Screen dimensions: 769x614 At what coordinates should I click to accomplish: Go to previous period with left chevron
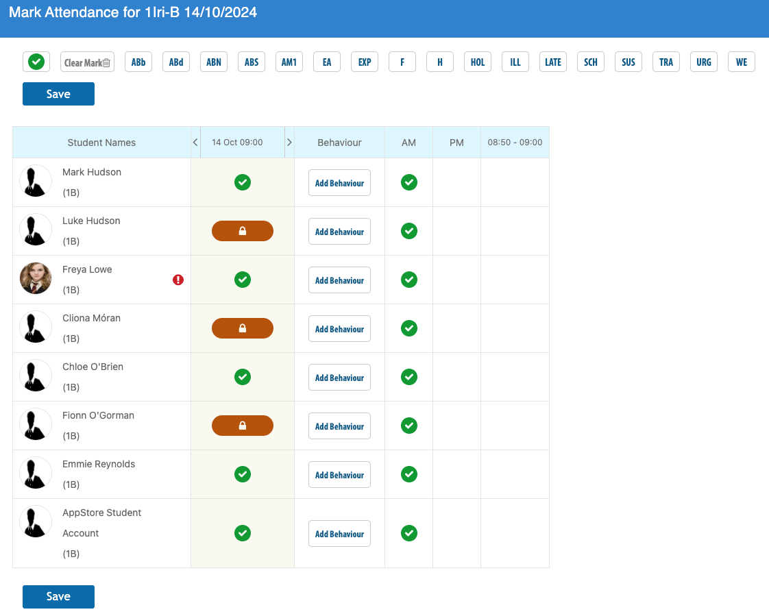195,143
